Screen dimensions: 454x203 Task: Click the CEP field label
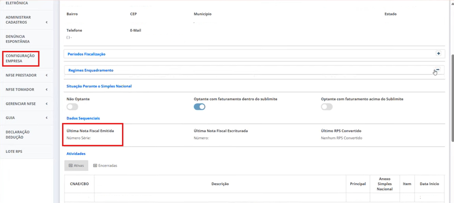click(133, 14)
